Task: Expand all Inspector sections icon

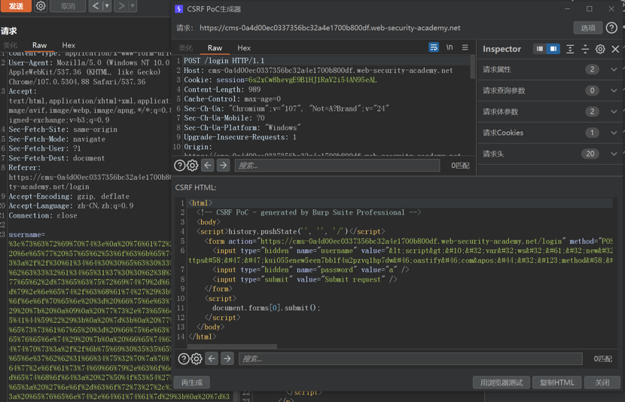Action: coord(570,49)
